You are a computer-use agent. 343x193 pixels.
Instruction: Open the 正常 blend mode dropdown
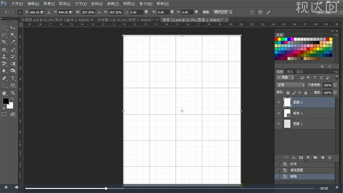(x=290, y=85)
